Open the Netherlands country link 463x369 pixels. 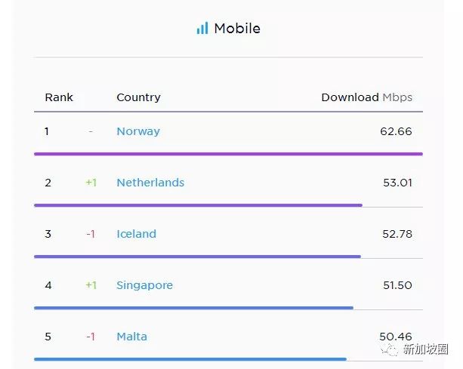tap(150, 183)
